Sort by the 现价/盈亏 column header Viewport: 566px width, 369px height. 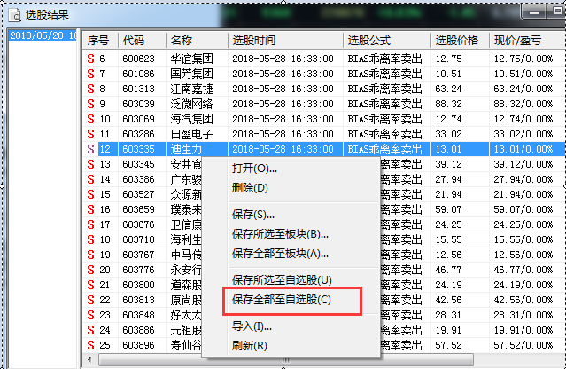(x=517, y=41)
